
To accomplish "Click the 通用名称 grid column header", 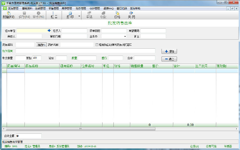I will tap(70, 66).
